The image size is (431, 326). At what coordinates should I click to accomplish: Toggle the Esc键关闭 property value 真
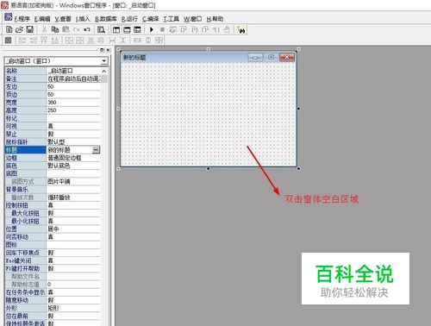coord(73,260)
